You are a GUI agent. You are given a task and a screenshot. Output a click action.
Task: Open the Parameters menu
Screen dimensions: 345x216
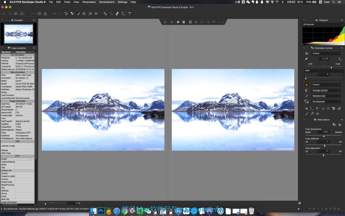pos(89,2)
